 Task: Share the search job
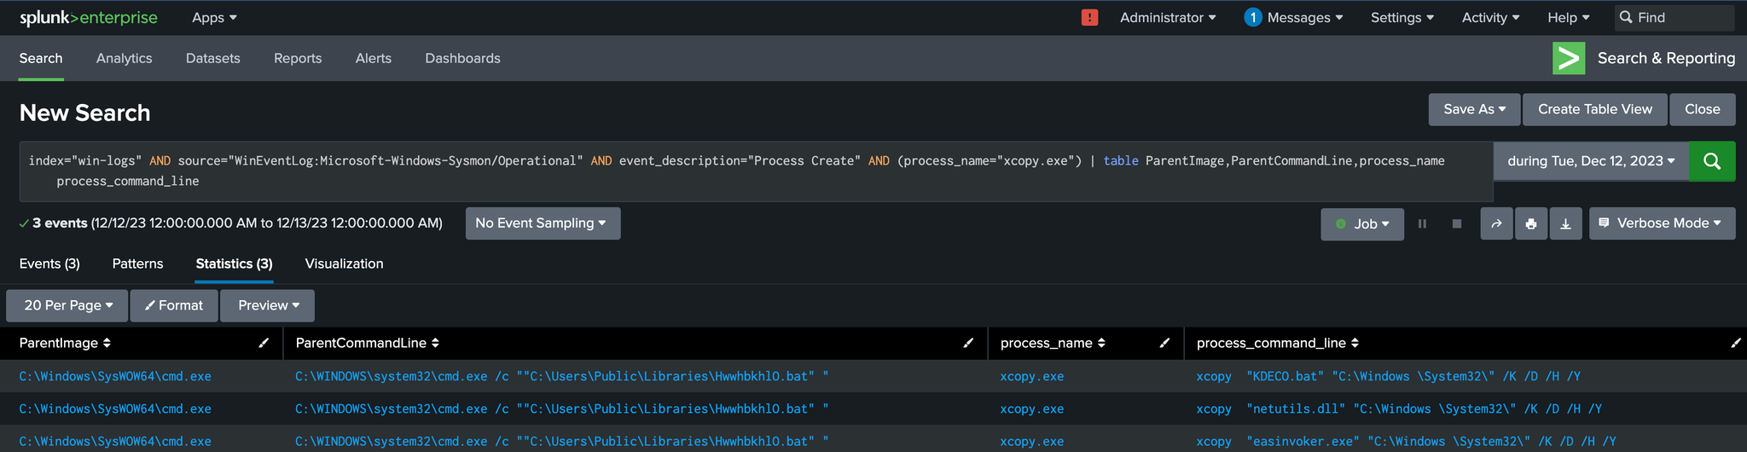(1496, 223)
